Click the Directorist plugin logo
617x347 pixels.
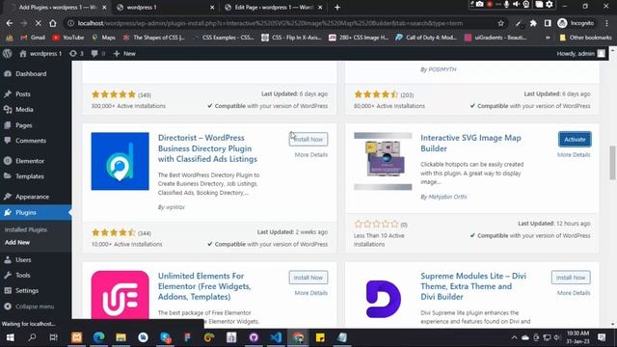(120, 161)
